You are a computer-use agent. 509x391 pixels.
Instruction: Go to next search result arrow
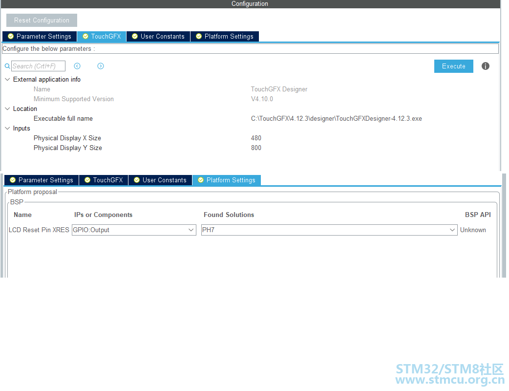(101, 66)
